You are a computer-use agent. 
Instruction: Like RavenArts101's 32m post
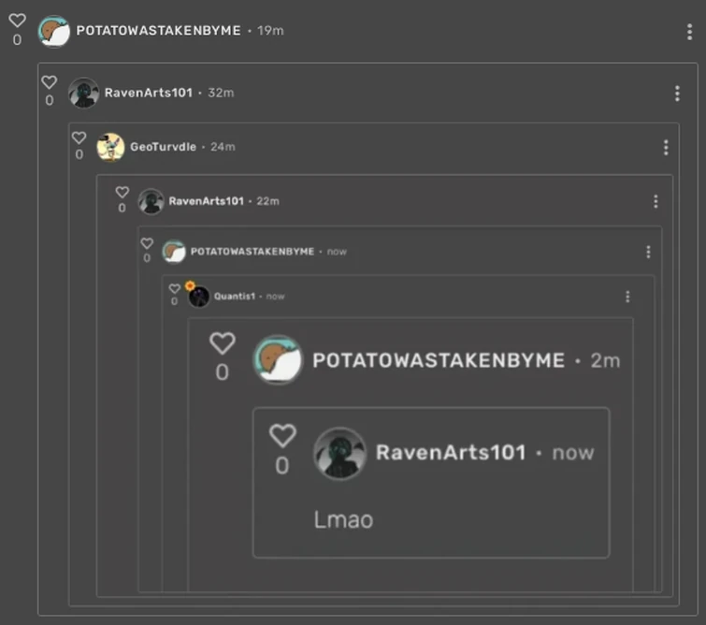[49, 82]
